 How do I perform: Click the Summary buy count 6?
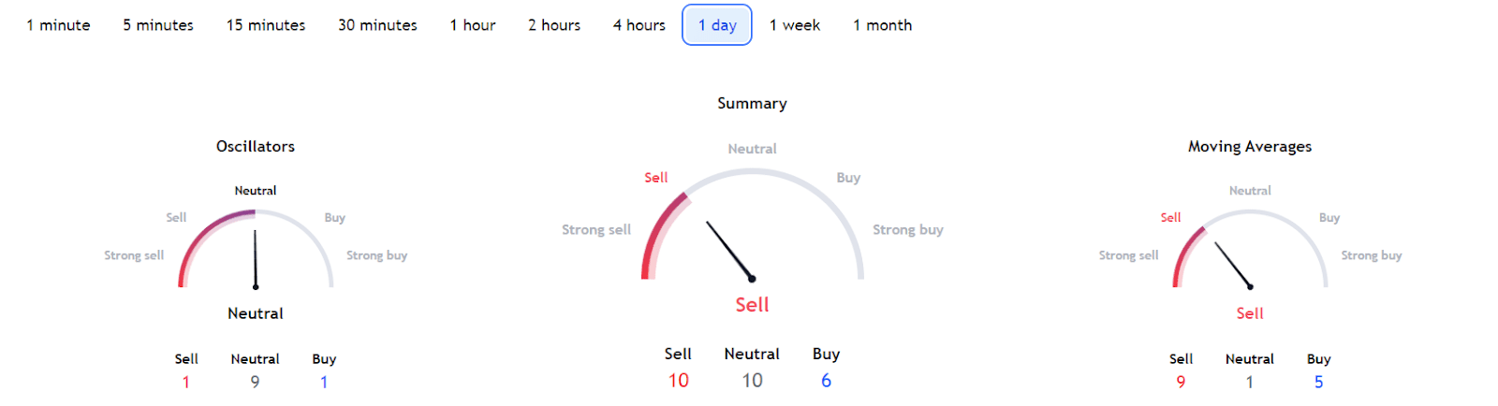pos(826,381)
